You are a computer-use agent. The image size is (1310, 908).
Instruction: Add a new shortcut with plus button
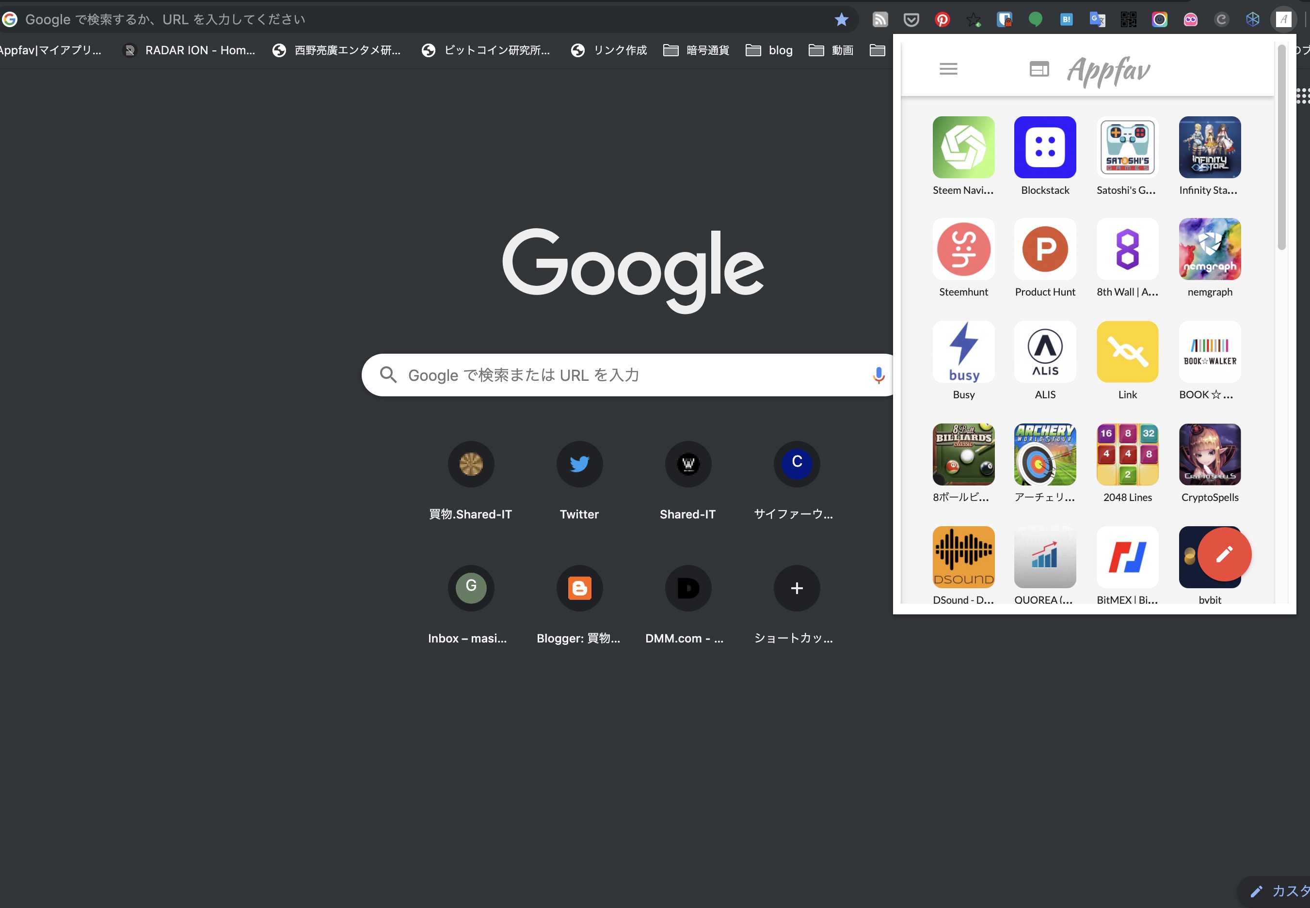[797, 588]
